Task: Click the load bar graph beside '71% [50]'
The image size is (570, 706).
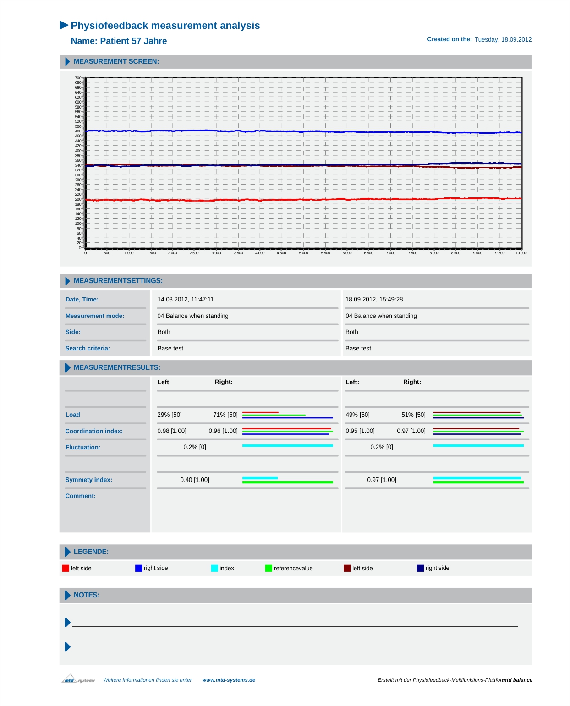Action: coord(288,415)
